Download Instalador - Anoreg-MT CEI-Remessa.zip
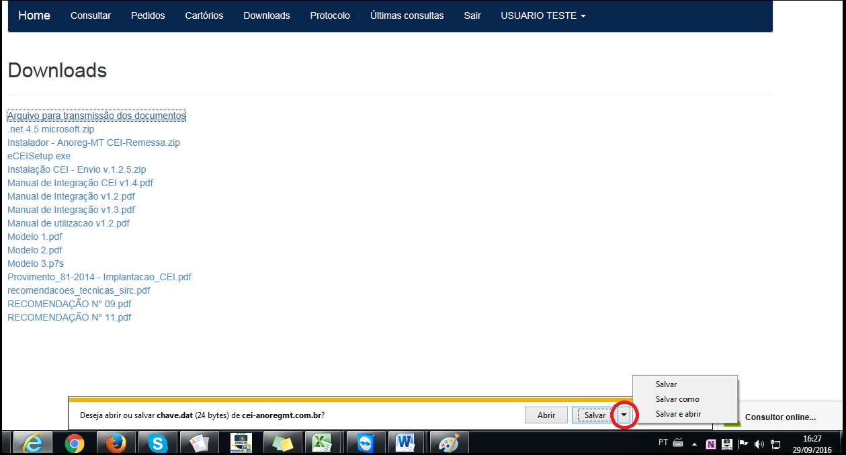Image resolution: width=846 pixels, height=455 pixels. [x=93, y=142]
